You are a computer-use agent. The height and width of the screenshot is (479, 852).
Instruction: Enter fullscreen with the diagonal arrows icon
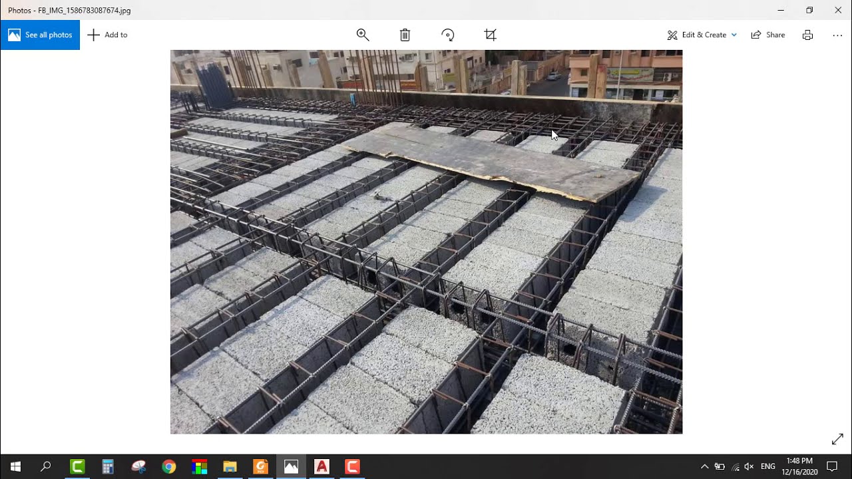coord(837,440)
